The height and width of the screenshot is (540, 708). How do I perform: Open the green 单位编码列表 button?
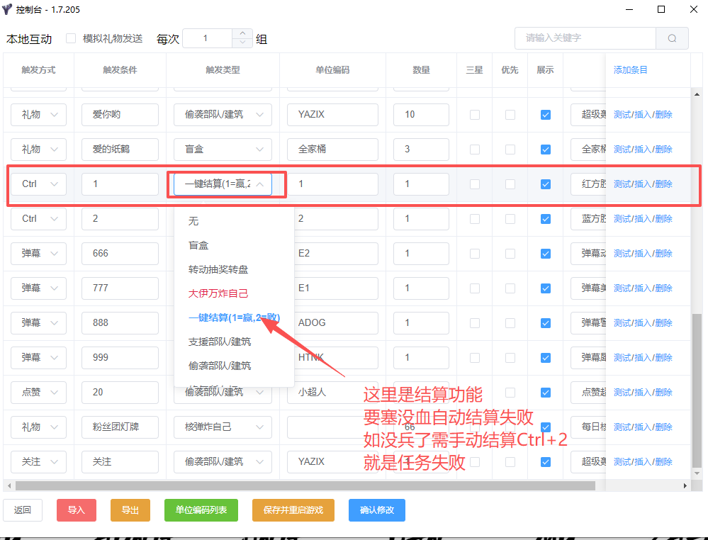pyautogui.click(x=201, y=510)
